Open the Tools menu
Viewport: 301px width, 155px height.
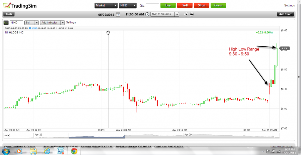(9, 14)
